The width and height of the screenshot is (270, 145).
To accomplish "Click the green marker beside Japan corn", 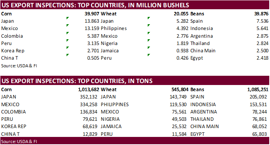I will (x=68, y=18).
